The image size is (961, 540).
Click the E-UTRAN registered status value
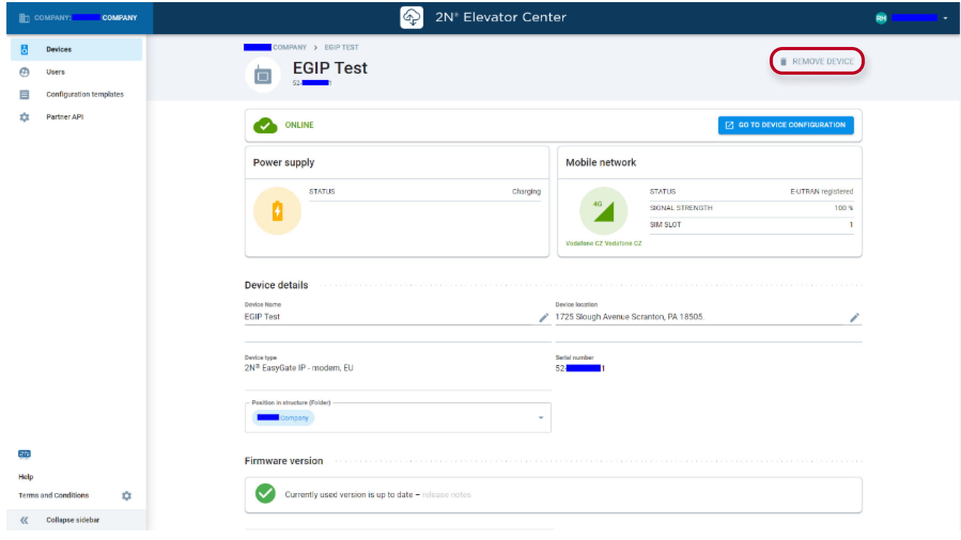tap(821, 192)
